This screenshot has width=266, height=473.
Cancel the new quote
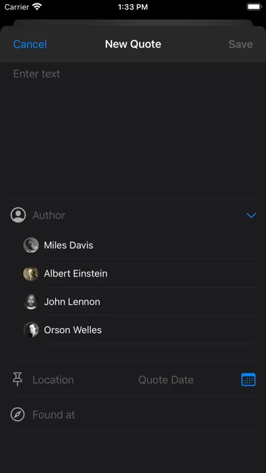[x=30, y=44]
